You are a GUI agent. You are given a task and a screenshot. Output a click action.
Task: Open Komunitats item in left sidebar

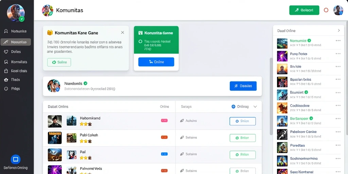point(16,62)
